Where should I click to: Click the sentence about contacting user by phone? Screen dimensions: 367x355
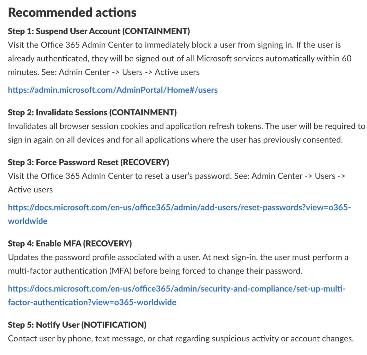[180, 338]
